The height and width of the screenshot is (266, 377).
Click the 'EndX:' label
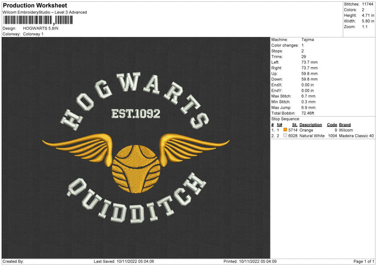[276, 85]
